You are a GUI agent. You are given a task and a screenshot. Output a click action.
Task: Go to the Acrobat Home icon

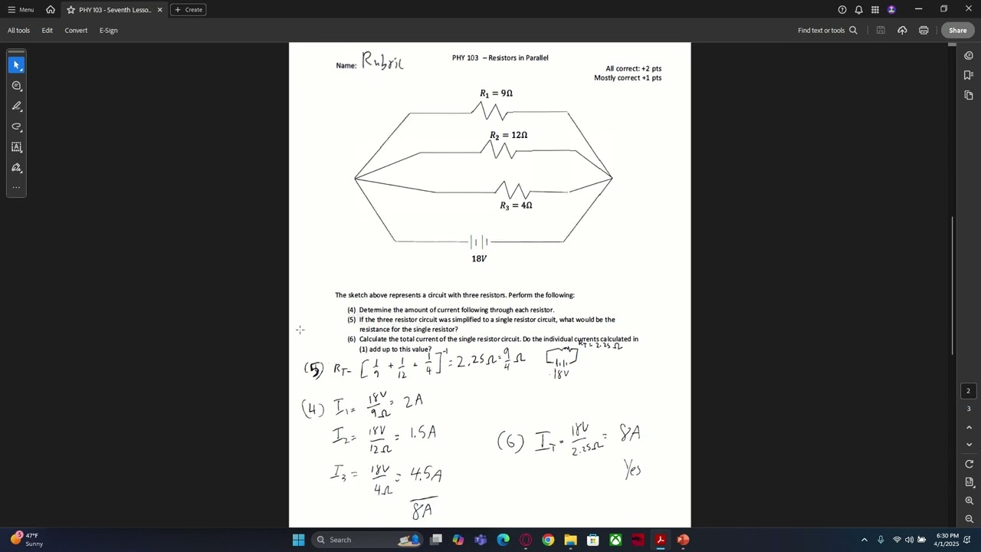51,10
